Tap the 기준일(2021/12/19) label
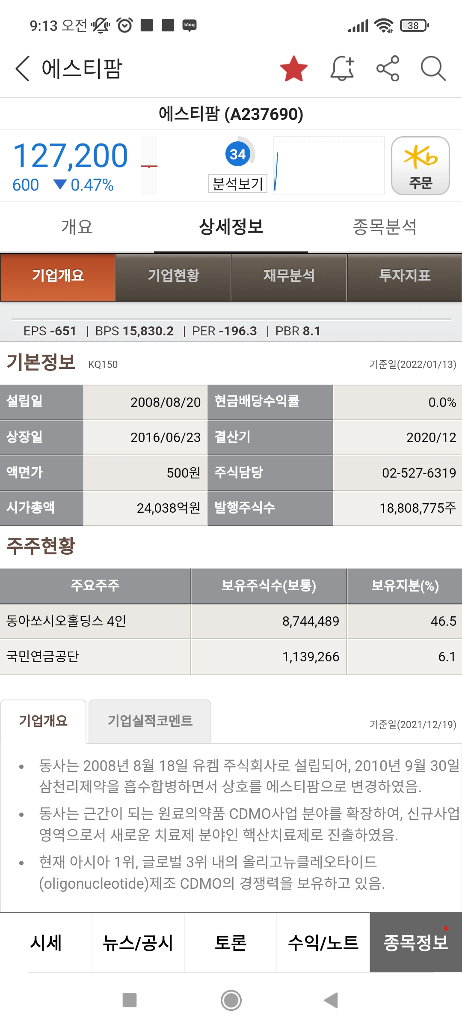 click(413, 724)
